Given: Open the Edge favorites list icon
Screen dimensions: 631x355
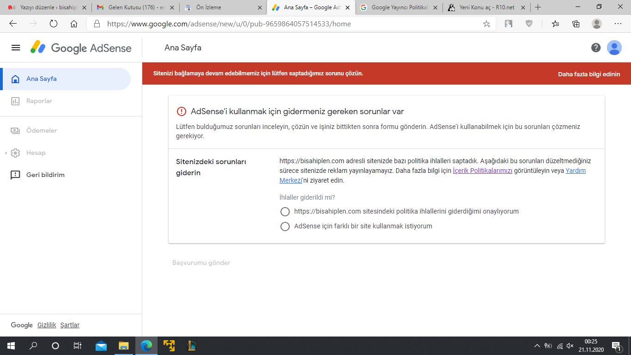Looking at the screenshot, I should click(555, 24).
